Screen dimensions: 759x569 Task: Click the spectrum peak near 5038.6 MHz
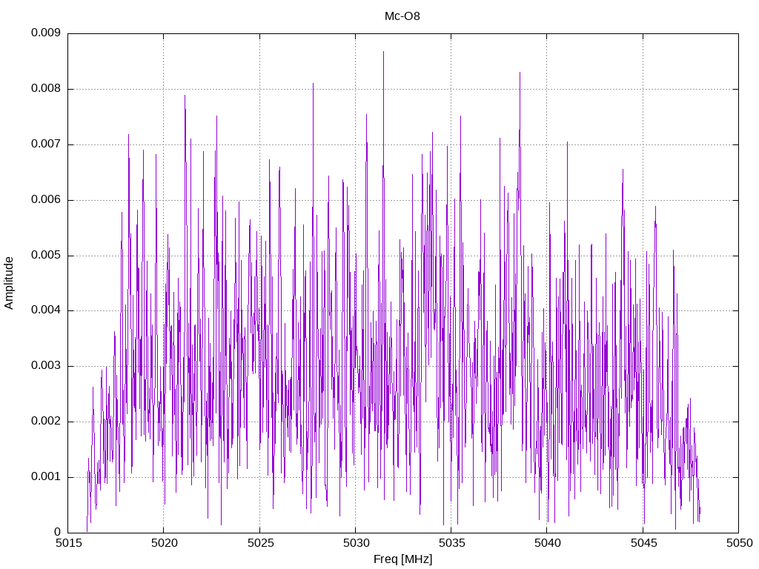coord(520,73)
